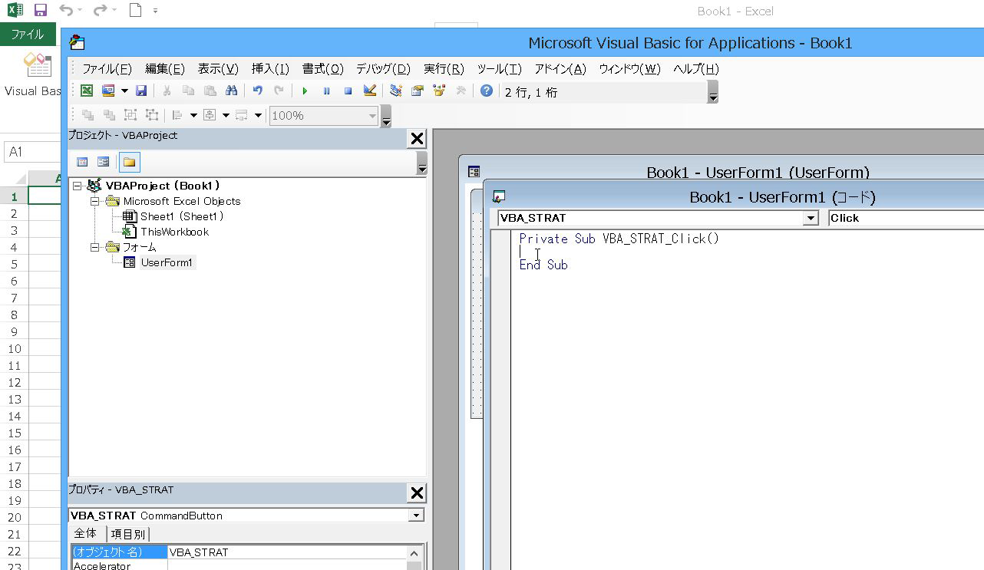
Task: Open the Insert UserForm dropdown arrow
Action: 124,91
